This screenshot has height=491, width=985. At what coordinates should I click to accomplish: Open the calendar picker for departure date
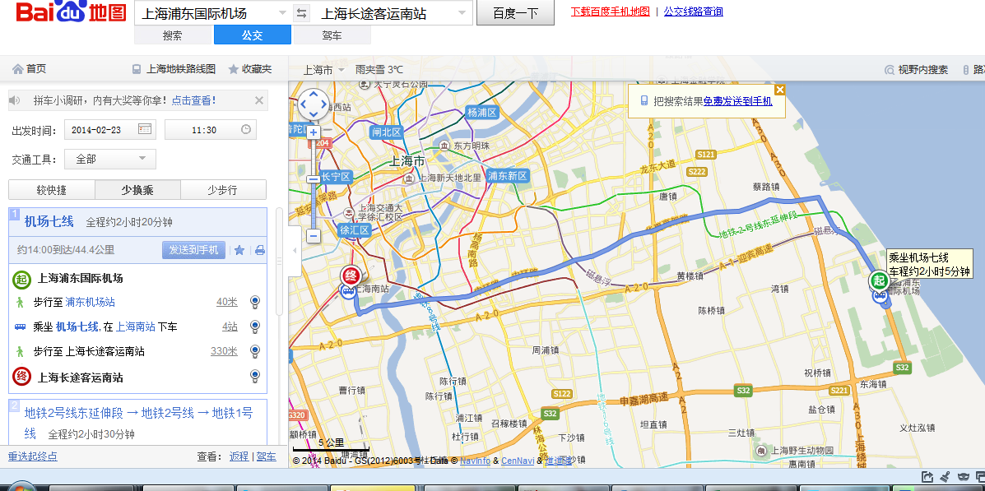click(145, 129)
